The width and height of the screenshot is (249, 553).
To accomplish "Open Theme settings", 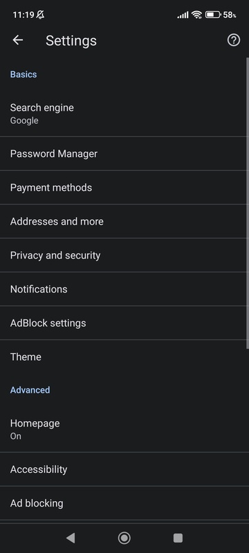I will click(x=124, y=357).
